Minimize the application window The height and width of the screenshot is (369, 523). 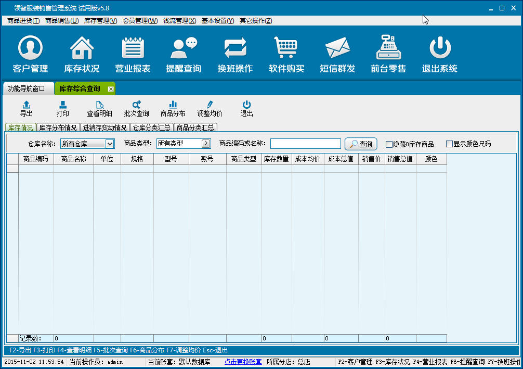coord(491,8)
